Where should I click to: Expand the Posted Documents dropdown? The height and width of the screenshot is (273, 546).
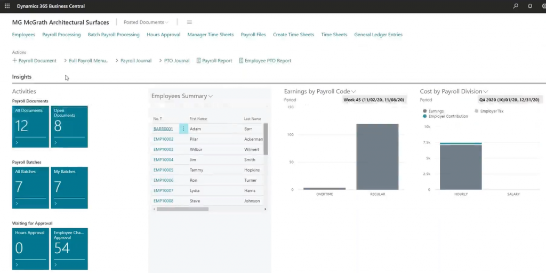(146, 22)
